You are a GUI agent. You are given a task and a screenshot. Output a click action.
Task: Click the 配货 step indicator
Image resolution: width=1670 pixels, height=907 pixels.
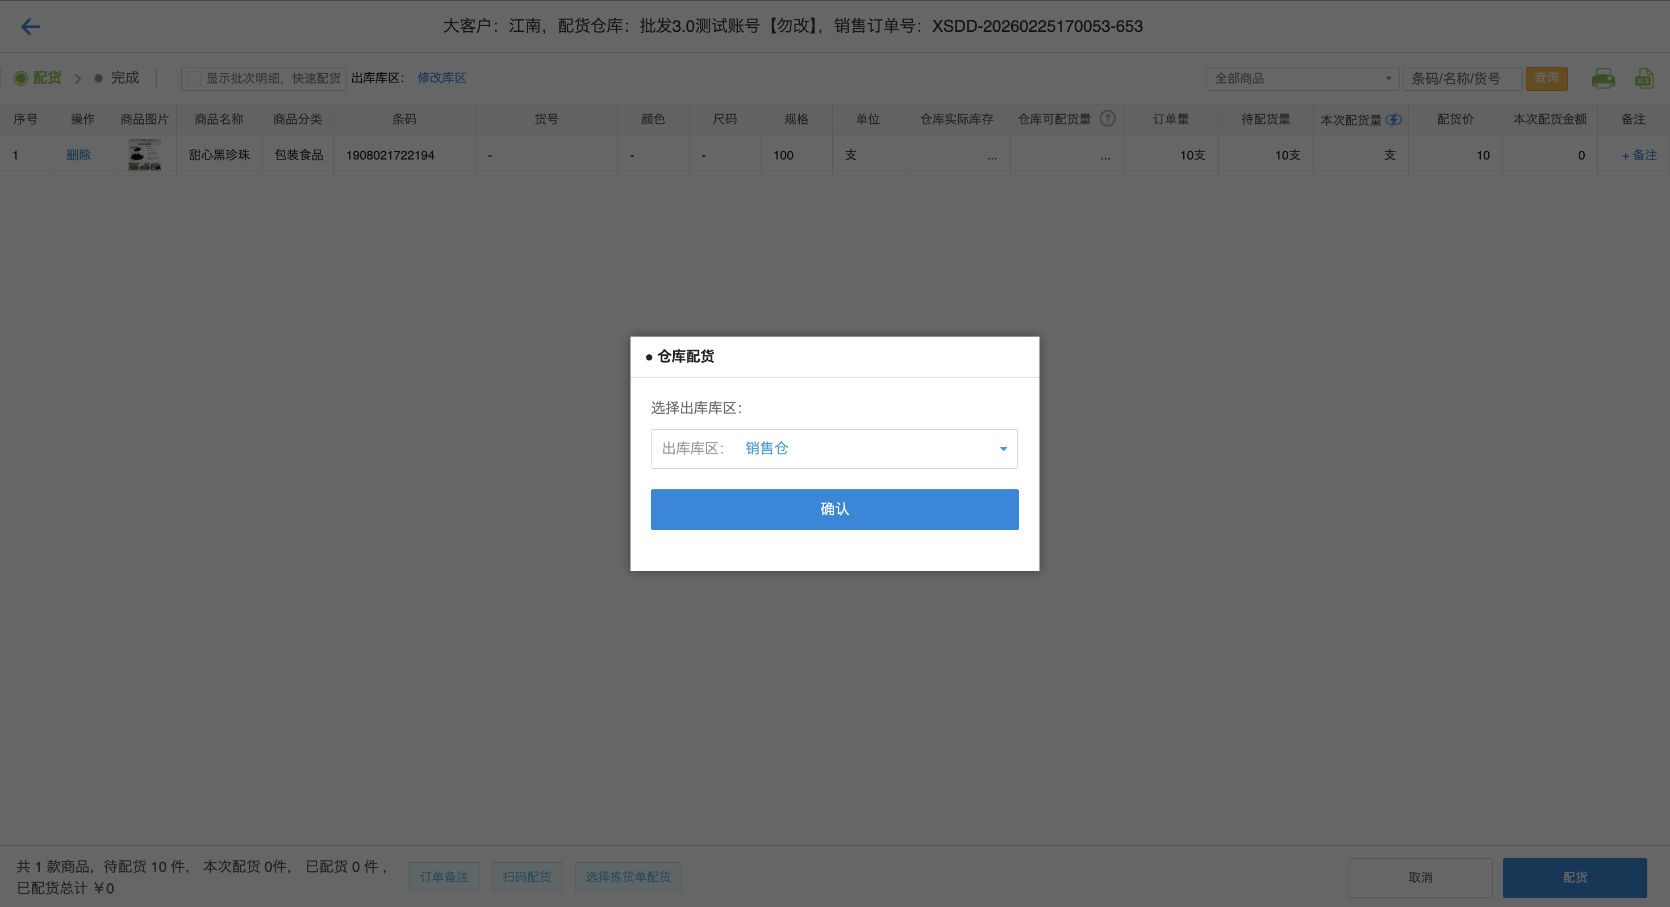(37, 78)
